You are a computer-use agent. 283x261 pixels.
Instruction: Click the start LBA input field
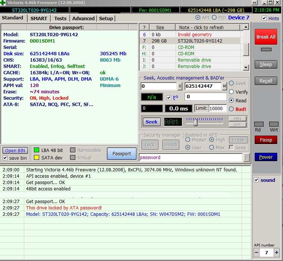pos(159,86)
